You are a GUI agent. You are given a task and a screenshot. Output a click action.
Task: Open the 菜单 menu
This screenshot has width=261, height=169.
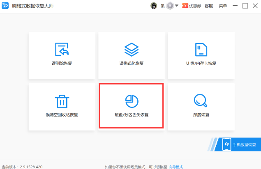pyautogui.click(x=223, y=6)
